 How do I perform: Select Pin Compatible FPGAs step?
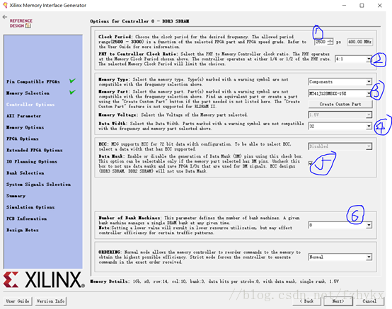click(33, 82)
